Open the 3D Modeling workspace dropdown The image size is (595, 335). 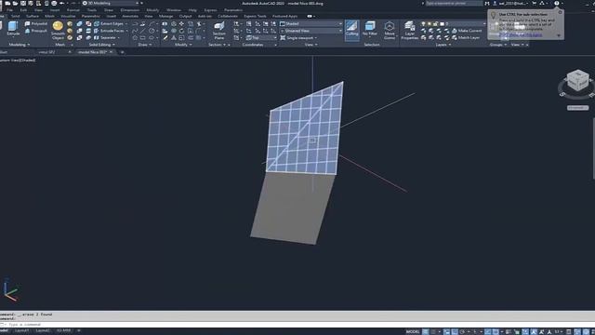111,3
